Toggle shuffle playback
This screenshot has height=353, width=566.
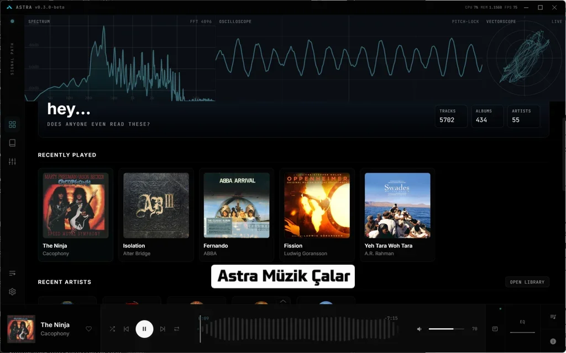pyautogui.click(x=112, y=329)
